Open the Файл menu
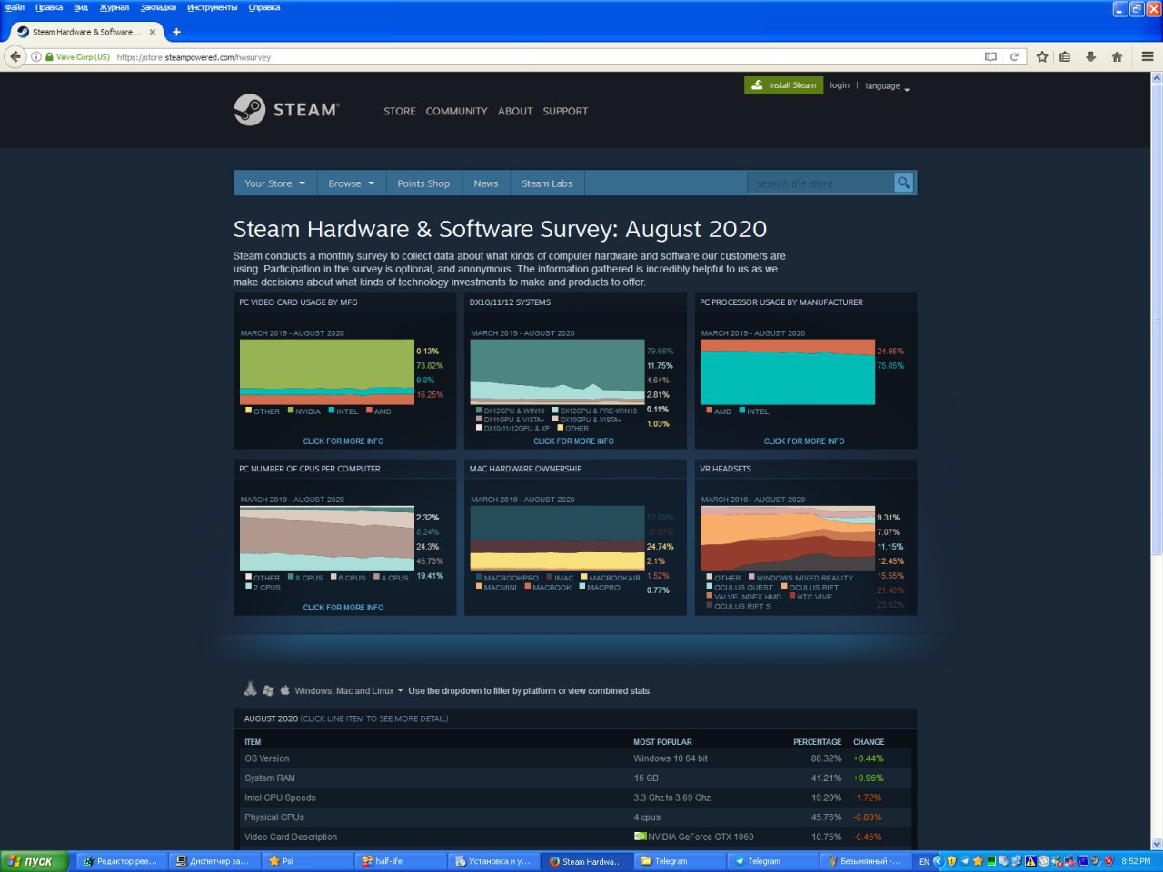 point(15,7)
